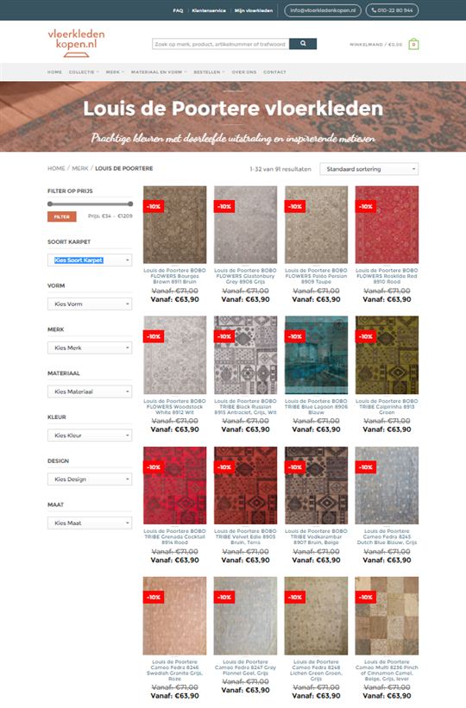The height and width of the screenshot is (708, 466).
Task: Focus the product search field
Action: [x=221, y=44]
